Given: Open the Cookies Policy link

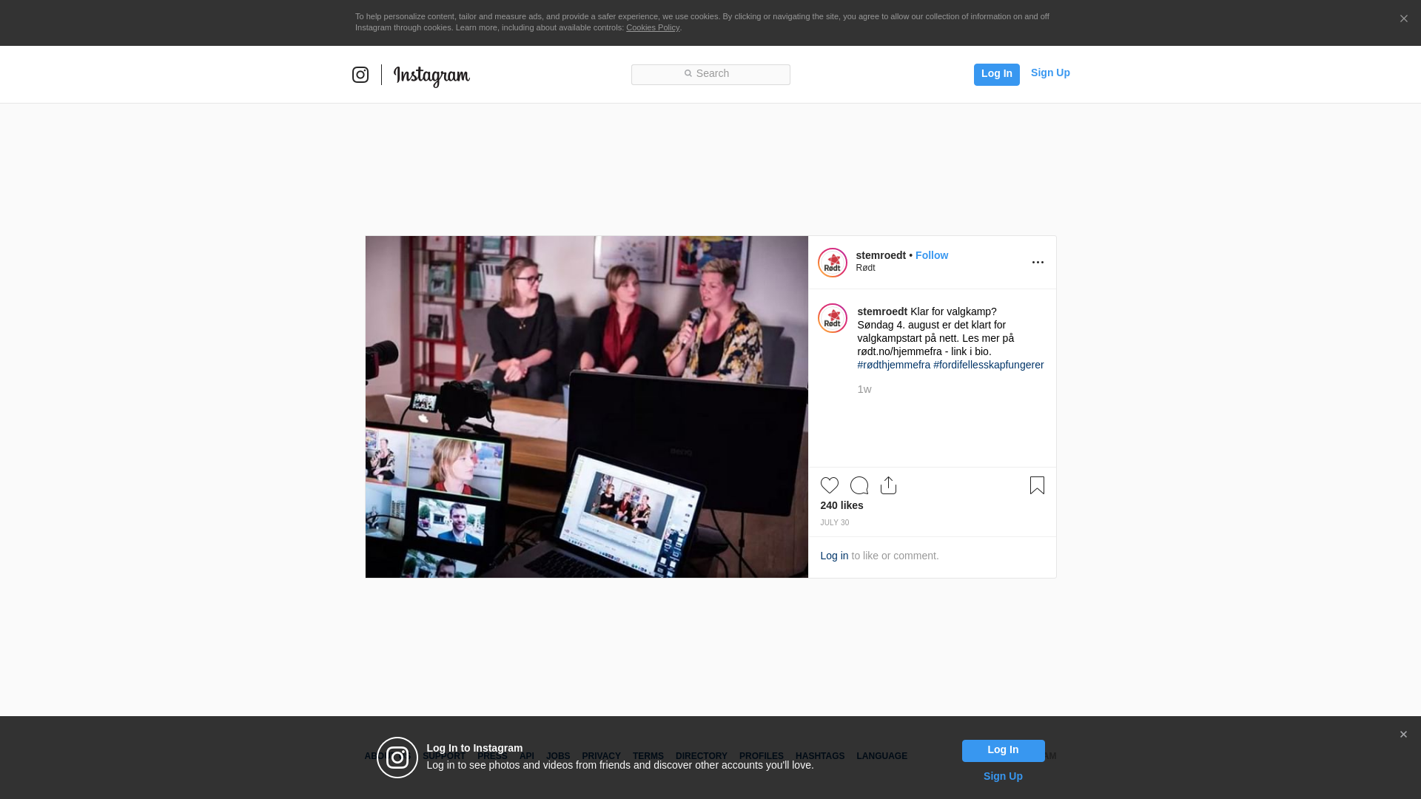Looking at the screenshot, I should pyautogui.click(x=652, y=27).
